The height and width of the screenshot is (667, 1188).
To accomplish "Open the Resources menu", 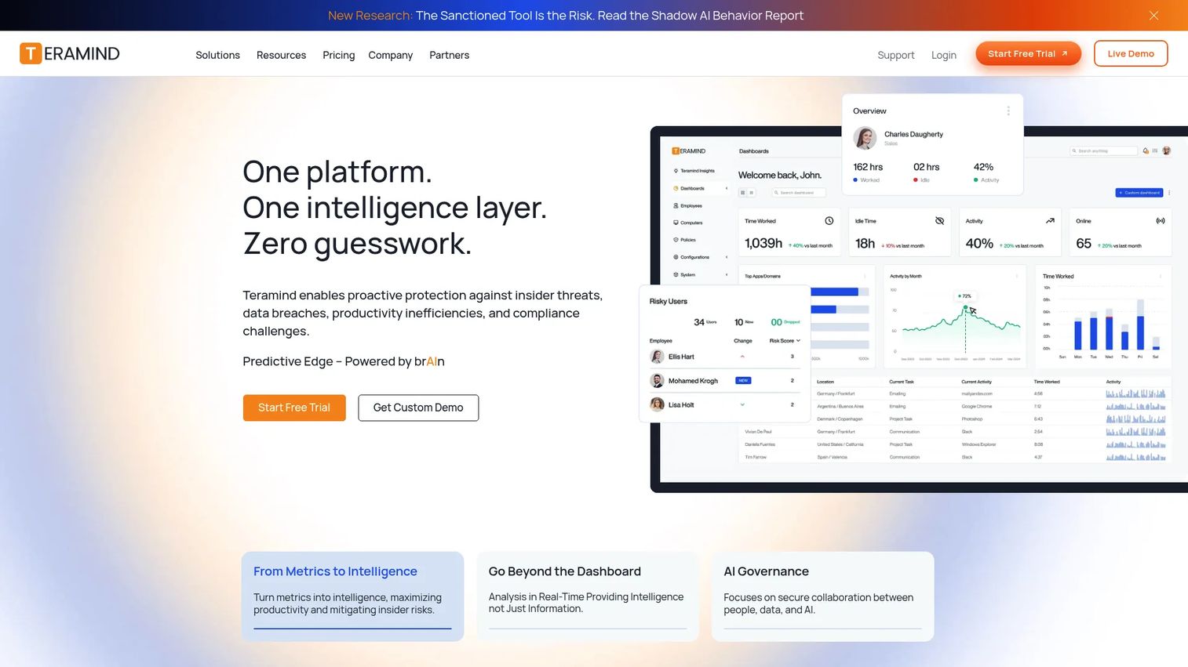I will pos(281,55).
